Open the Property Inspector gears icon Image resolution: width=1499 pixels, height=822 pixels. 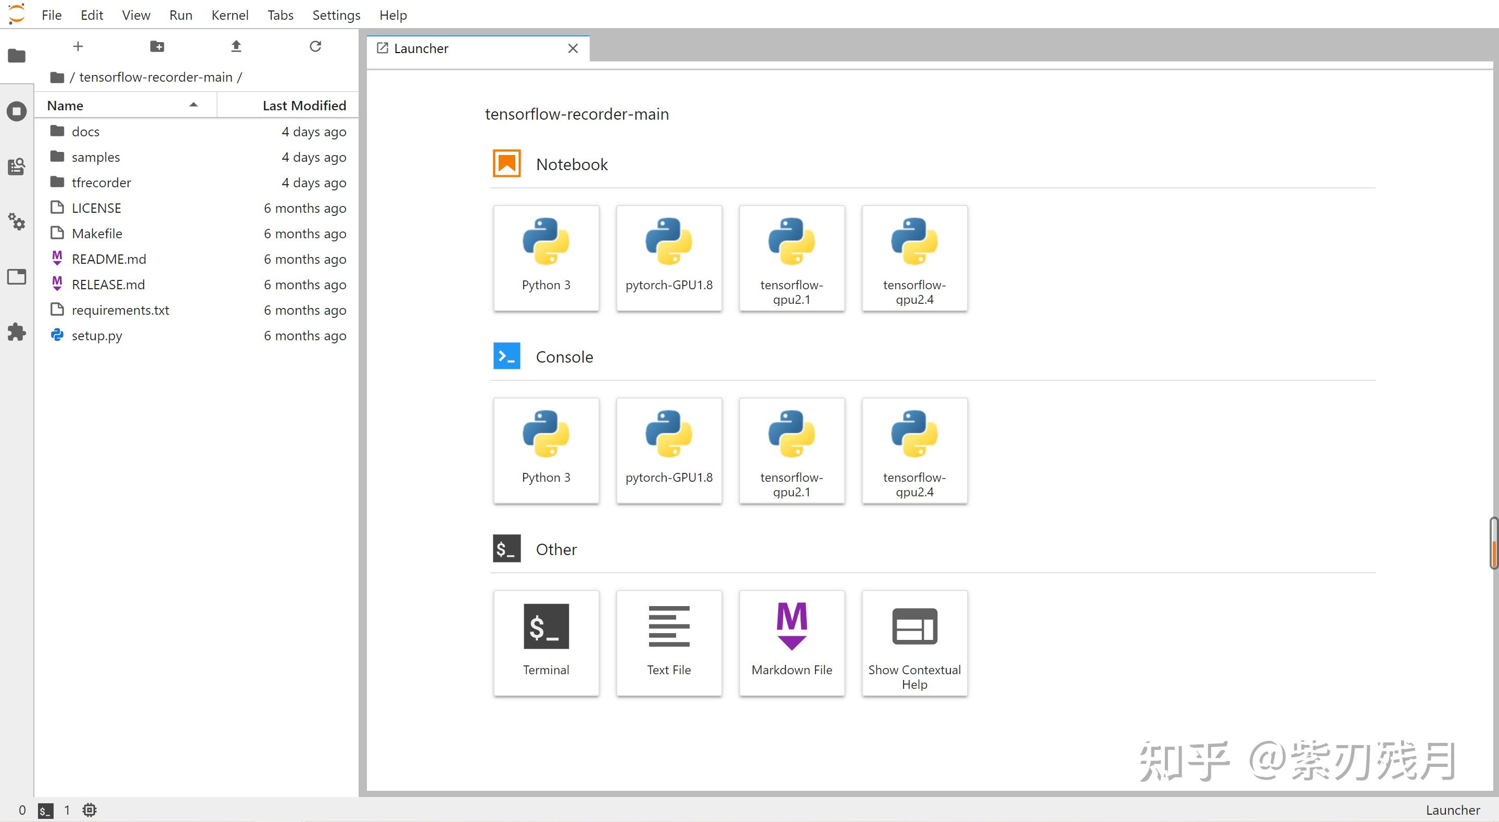pos(16,222)
